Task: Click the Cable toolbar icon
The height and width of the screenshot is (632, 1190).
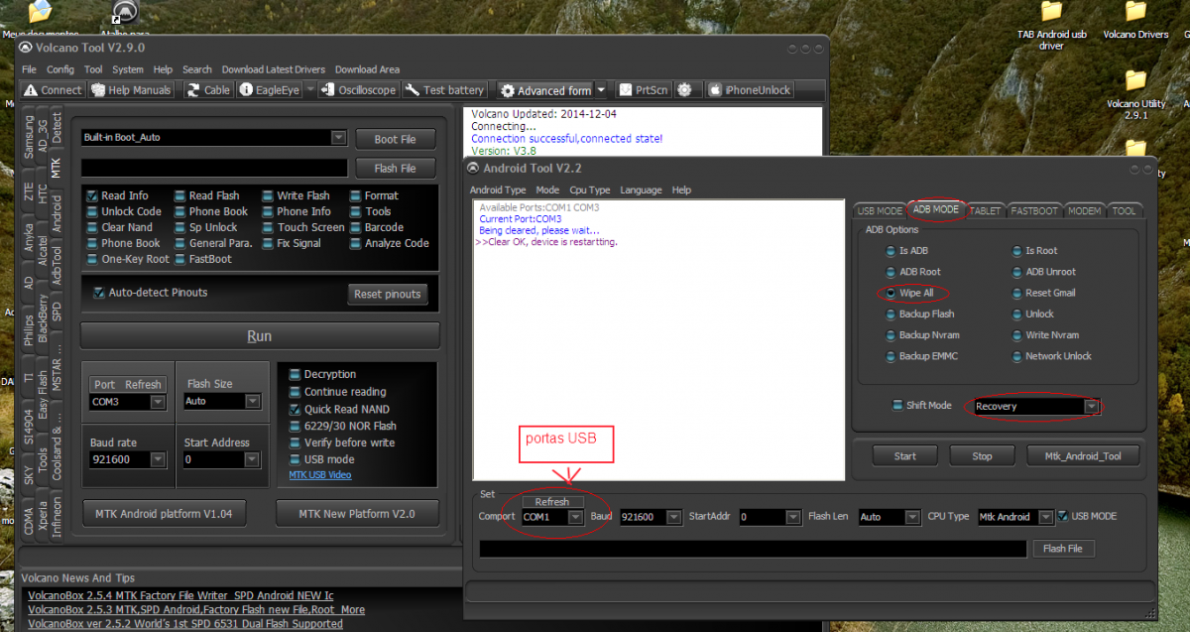Action: [192, 90]
